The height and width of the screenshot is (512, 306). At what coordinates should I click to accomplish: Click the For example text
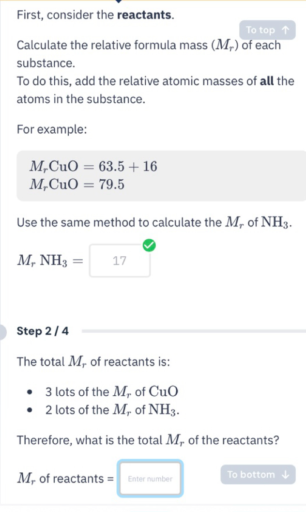point(52,130)
